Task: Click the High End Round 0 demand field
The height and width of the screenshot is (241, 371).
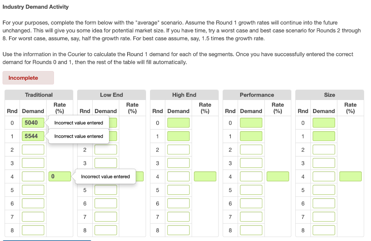Action: pyautogui.click(x=178, y=122)
